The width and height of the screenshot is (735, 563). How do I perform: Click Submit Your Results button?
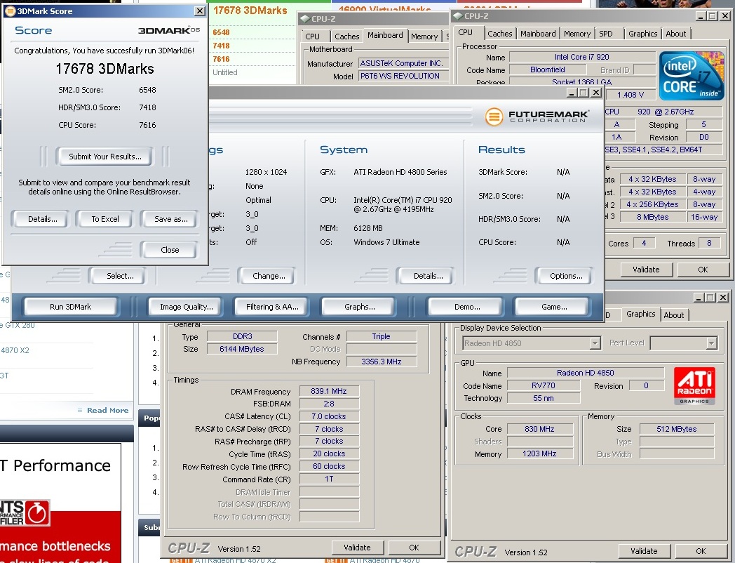click(105, 157)
